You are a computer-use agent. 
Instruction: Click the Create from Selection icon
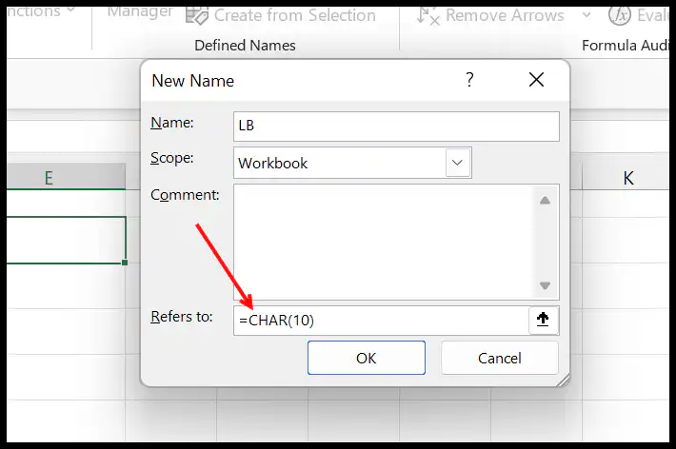pos(197,15)
